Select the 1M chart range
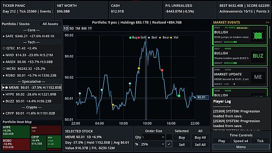 [78, 28]
